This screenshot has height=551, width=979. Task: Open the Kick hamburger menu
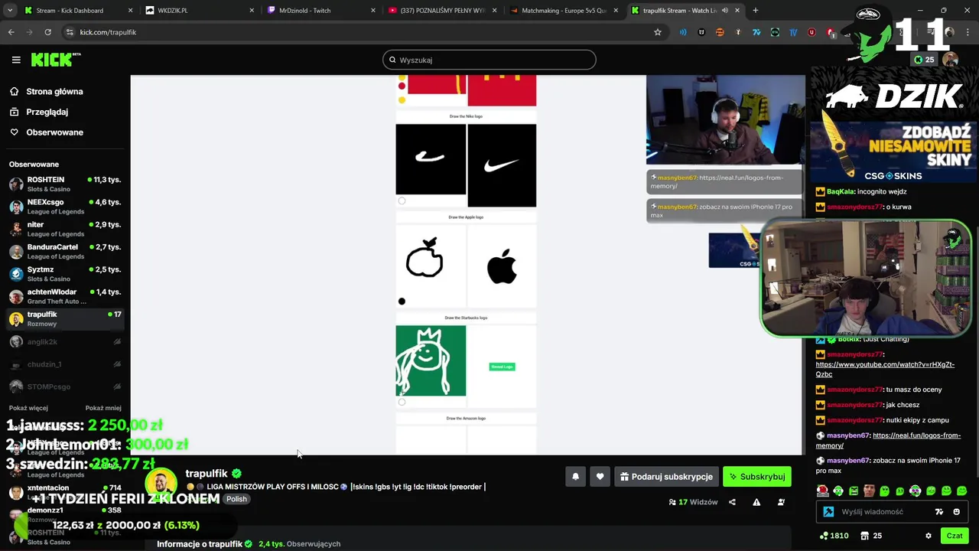tap(16, 60)
